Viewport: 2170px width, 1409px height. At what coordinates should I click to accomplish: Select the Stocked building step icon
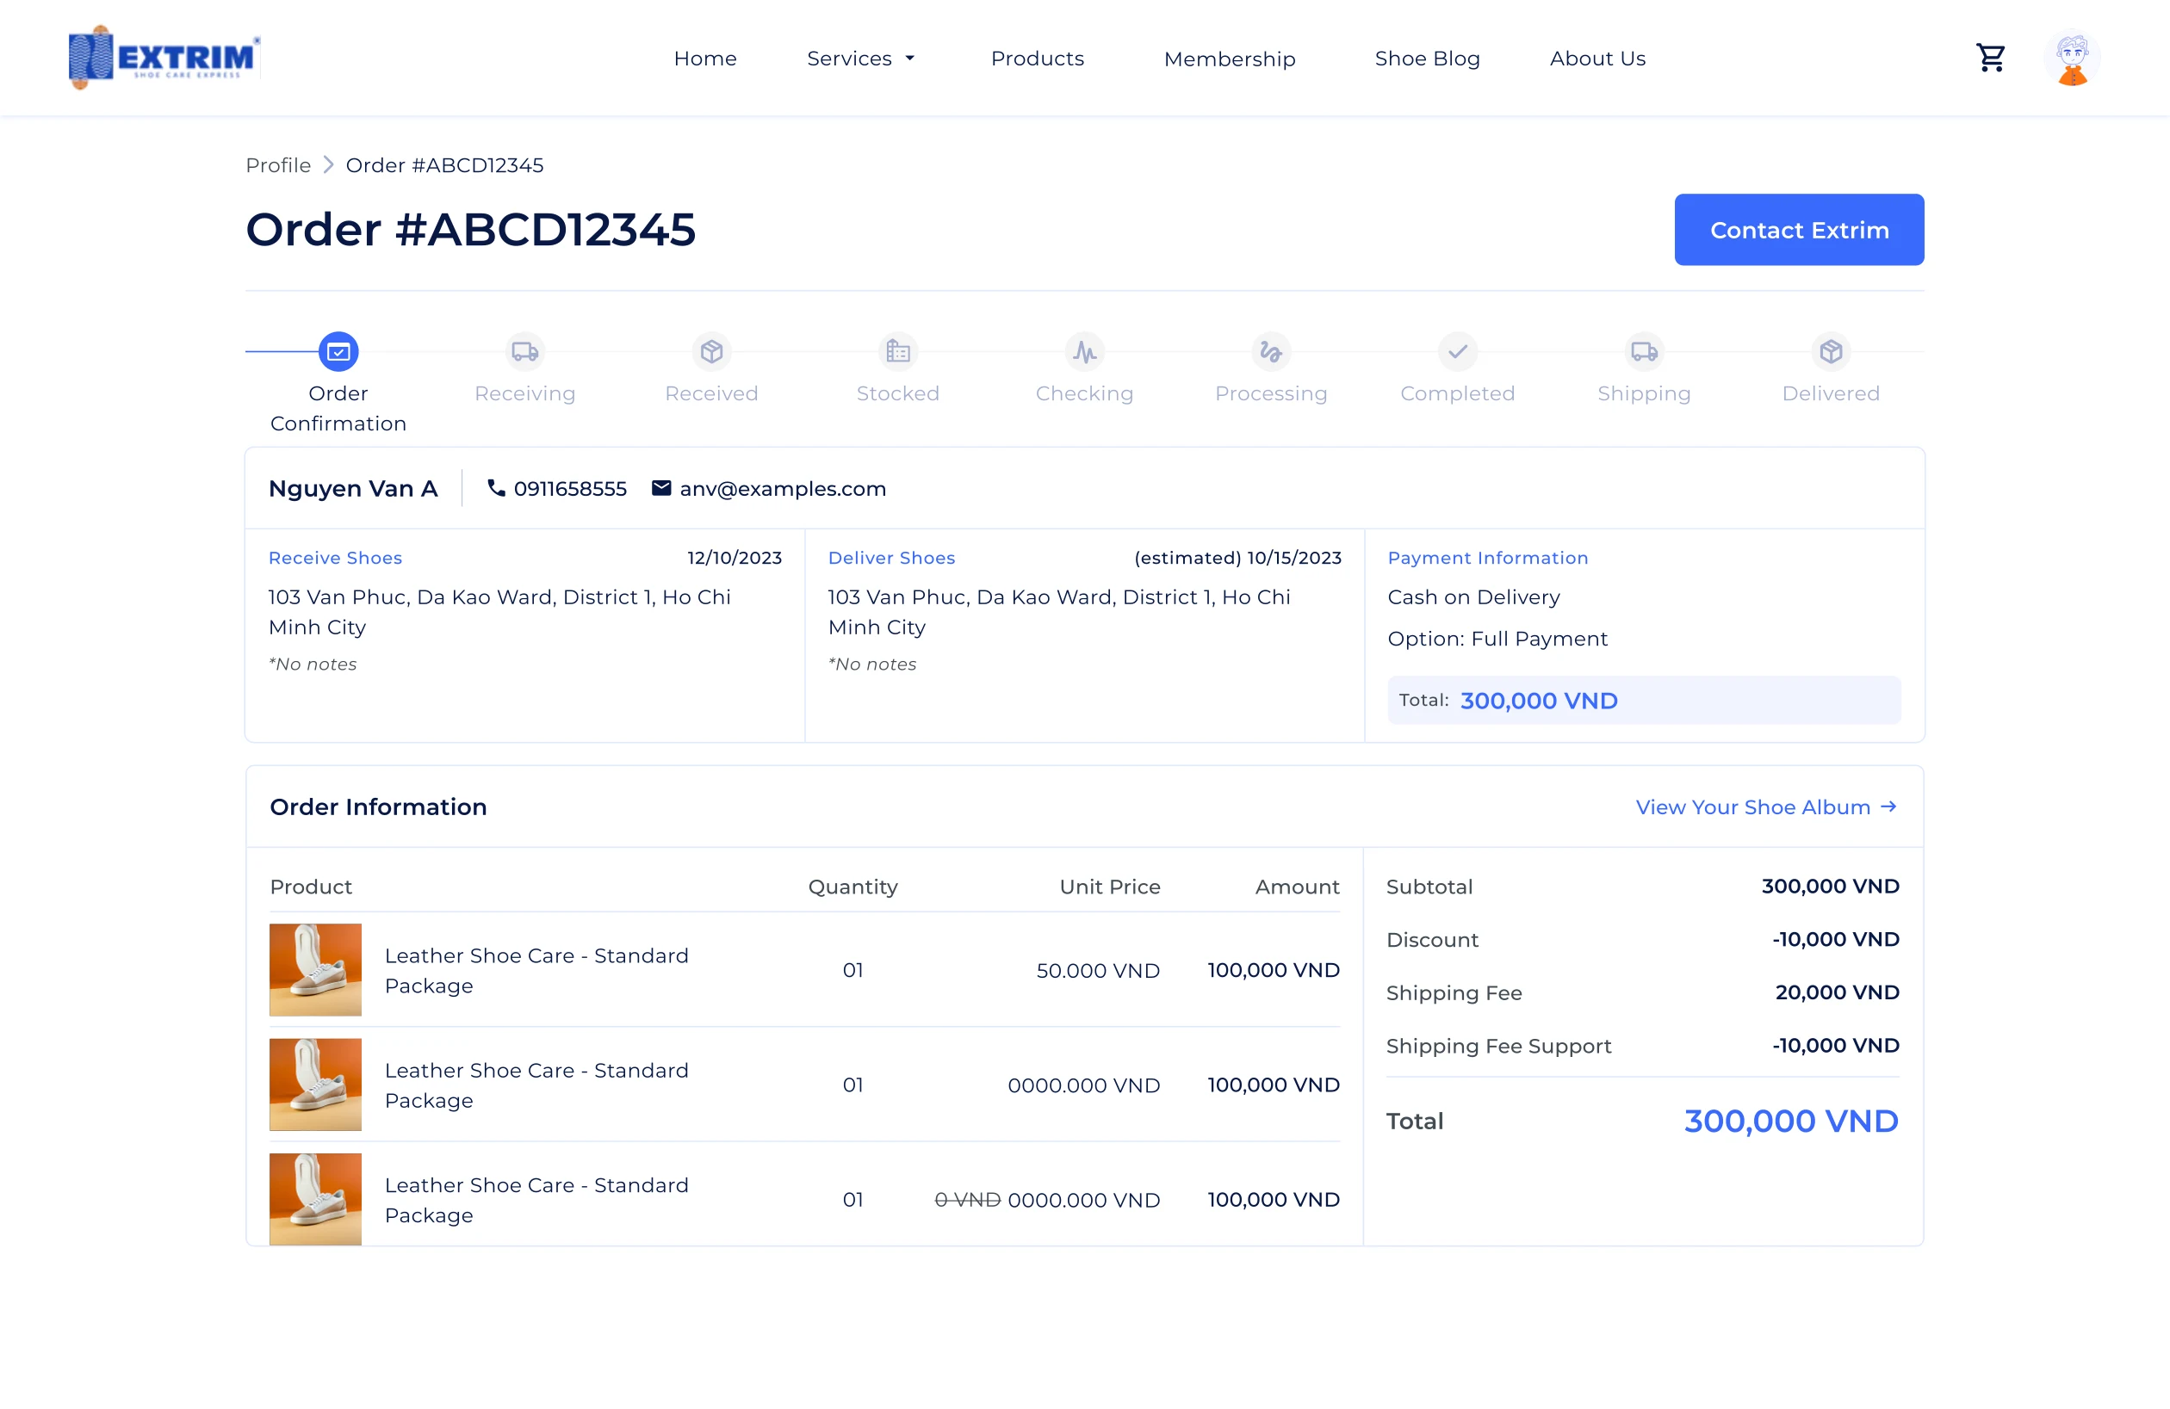point(898,352)
